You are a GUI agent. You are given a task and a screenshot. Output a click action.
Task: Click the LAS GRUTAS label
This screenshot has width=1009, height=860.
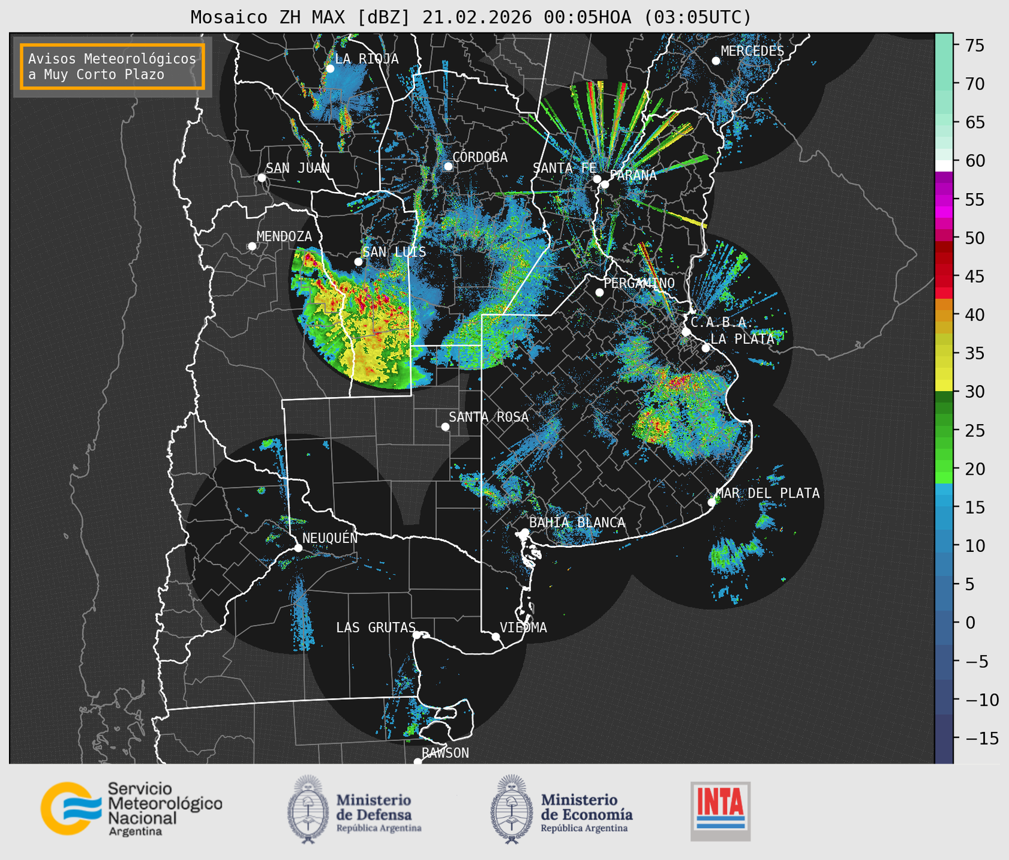[376, 627]
